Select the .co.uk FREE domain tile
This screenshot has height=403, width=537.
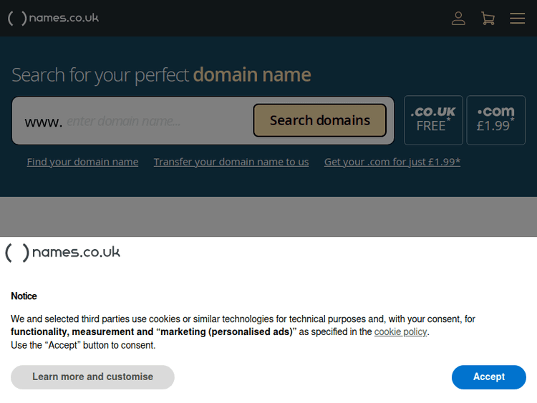tap(433, 120)
